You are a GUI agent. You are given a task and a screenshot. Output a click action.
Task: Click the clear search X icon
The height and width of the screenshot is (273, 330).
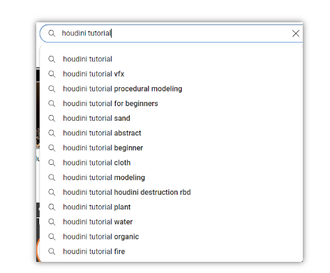pyautogui.click(x=296, y=34)
